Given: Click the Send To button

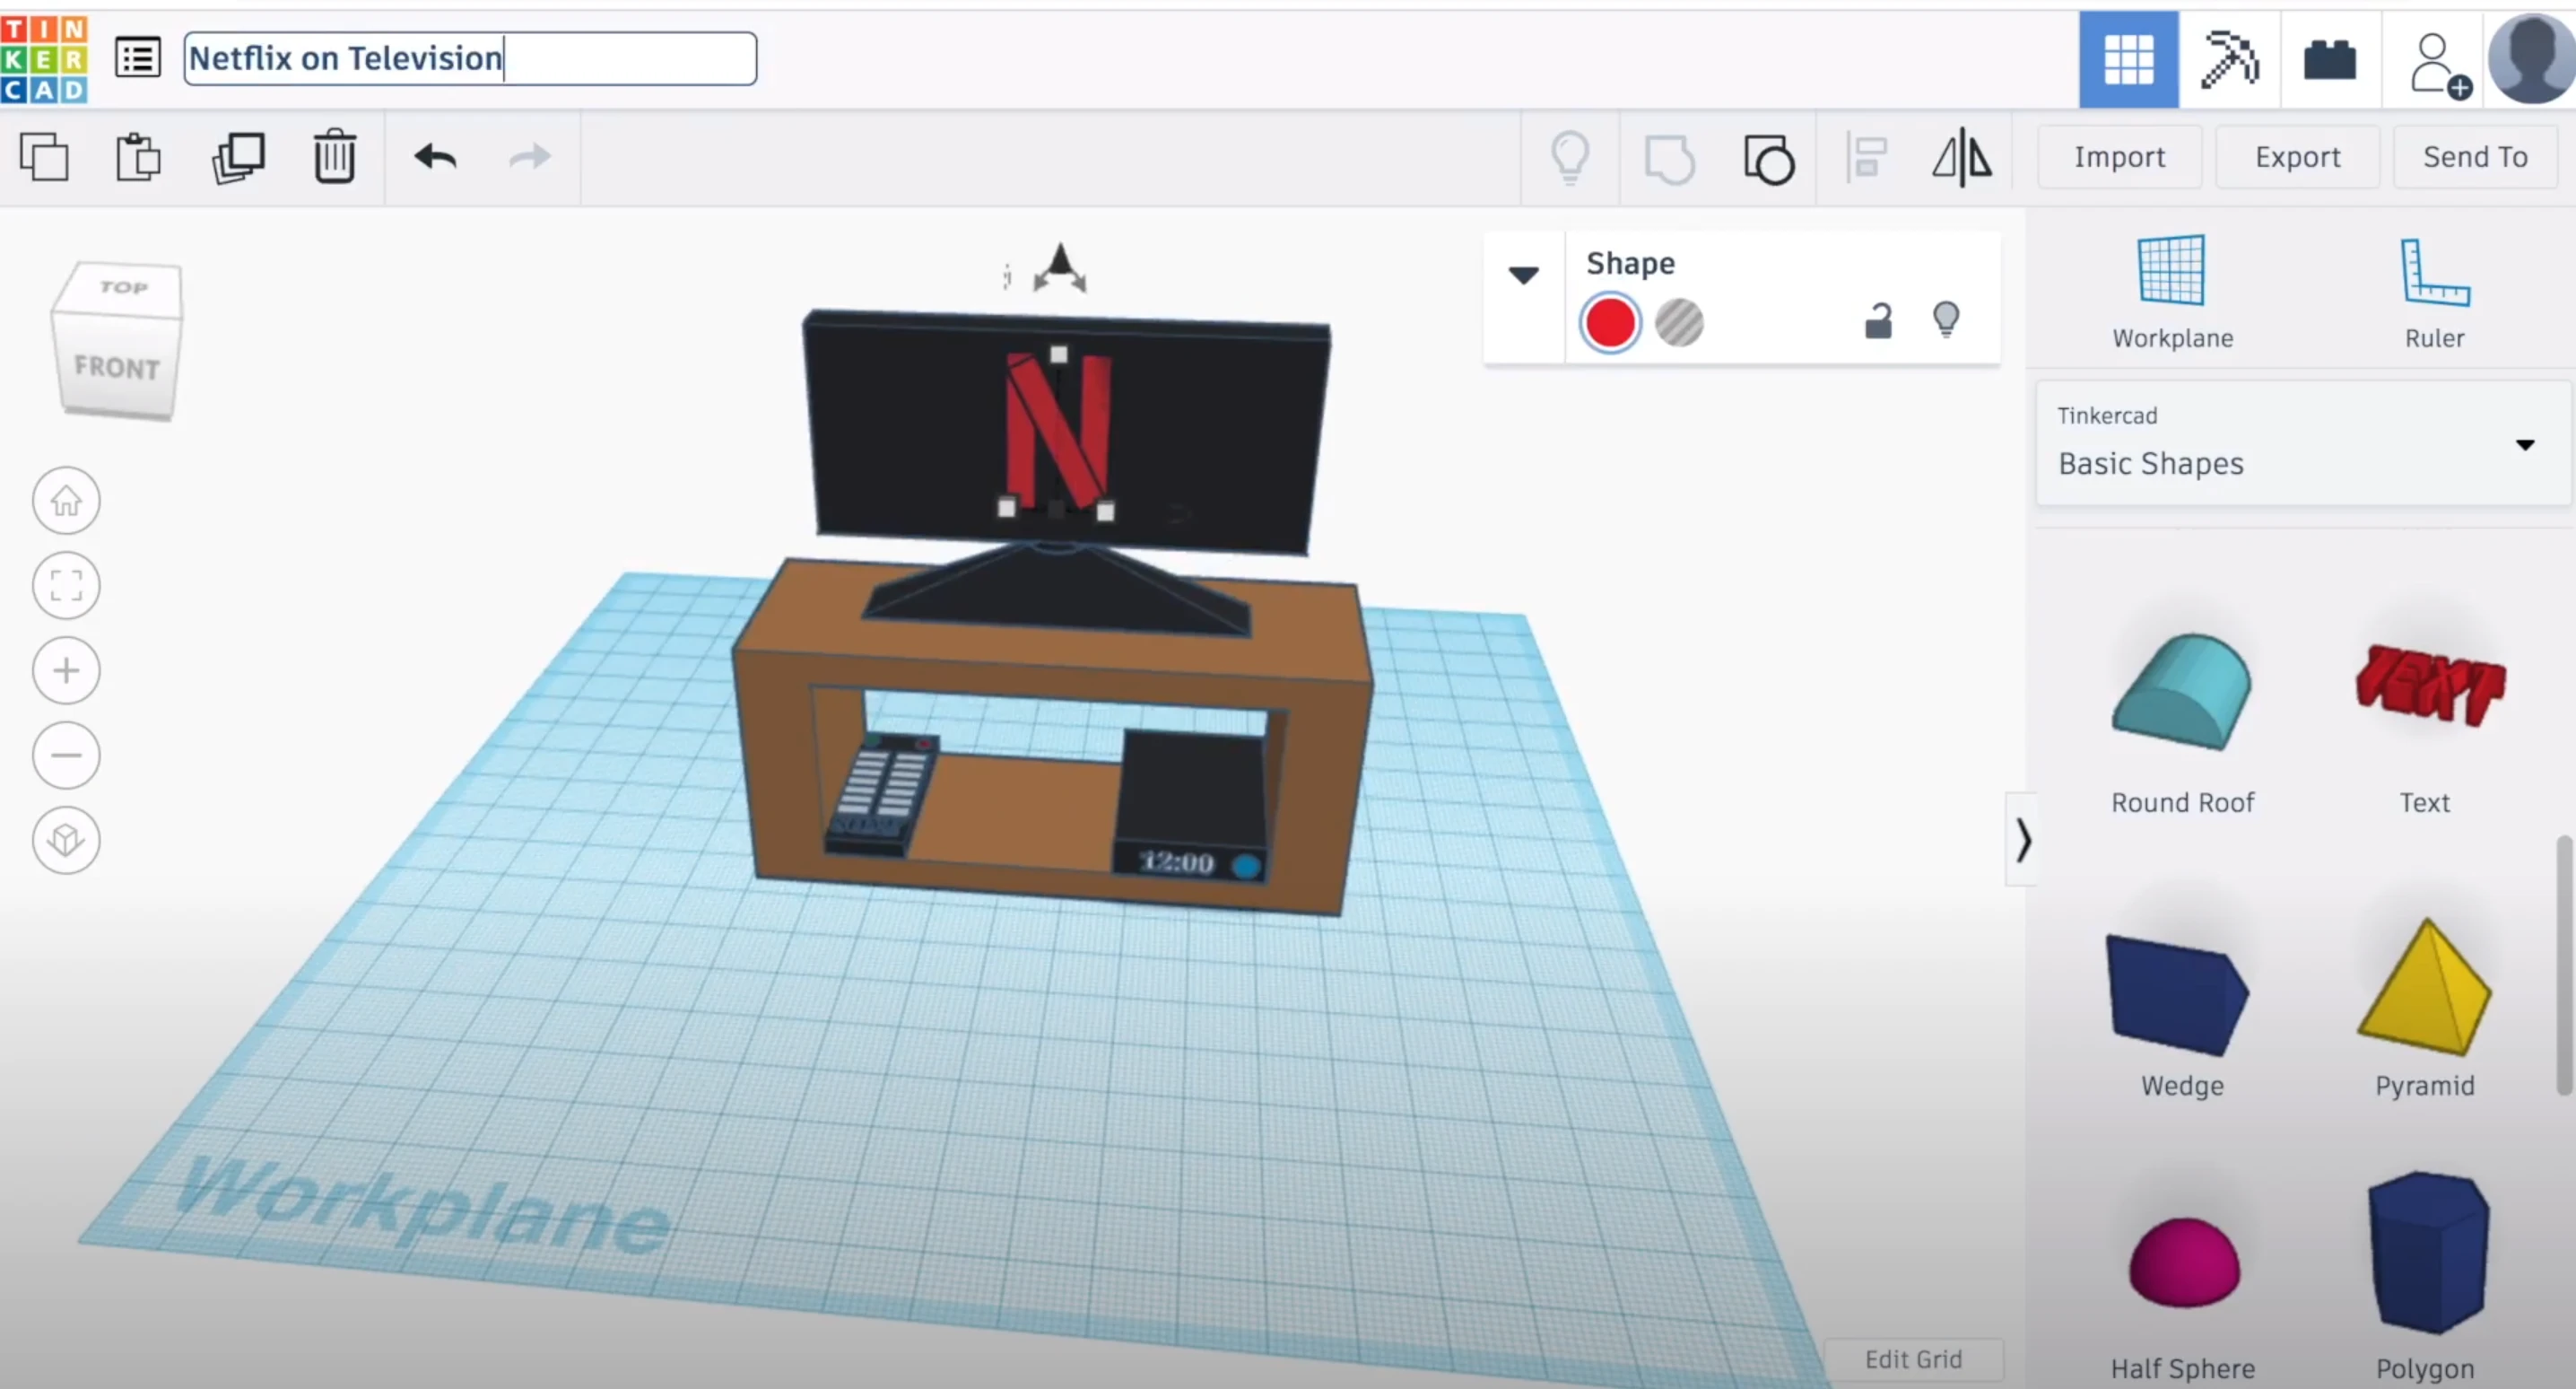Looking at the screenshot, I should [x=2475, y=157].
